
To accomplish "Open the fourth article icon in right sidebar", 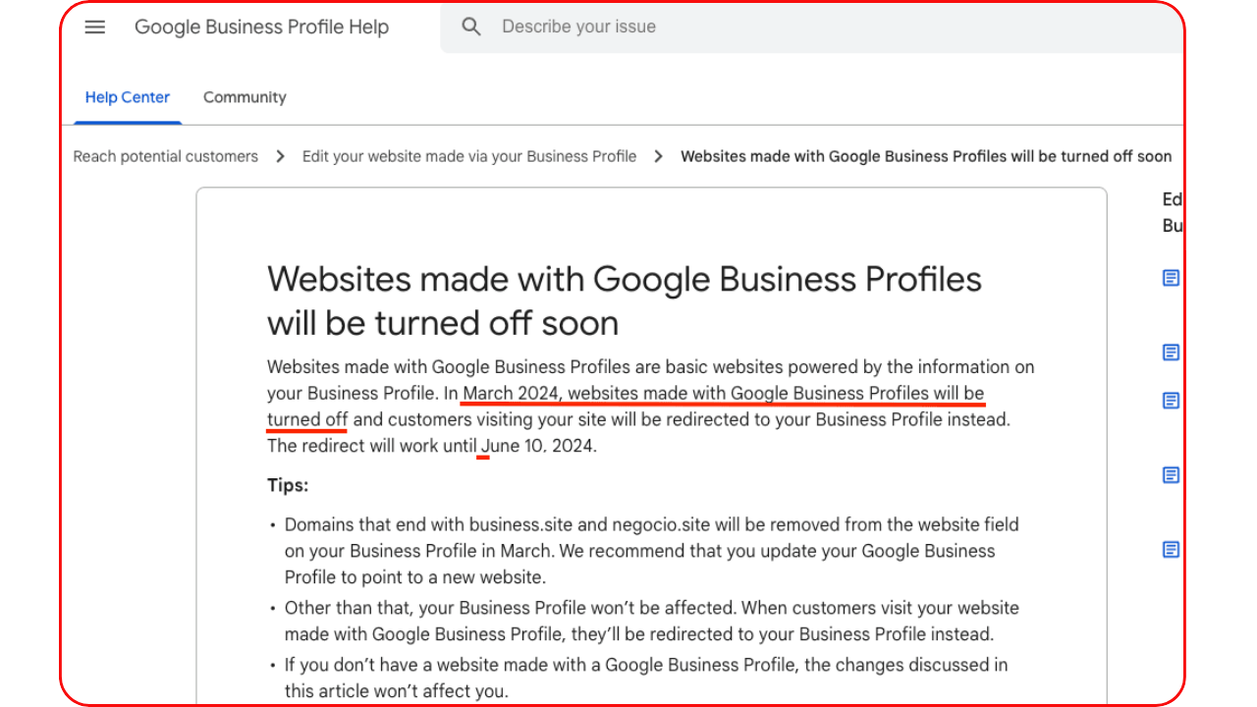I will click(x=1171, y=475).
